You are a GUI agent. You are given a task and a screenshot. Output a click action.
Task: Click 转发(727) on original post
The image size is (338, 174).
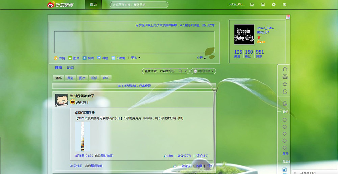coord(184,156)
